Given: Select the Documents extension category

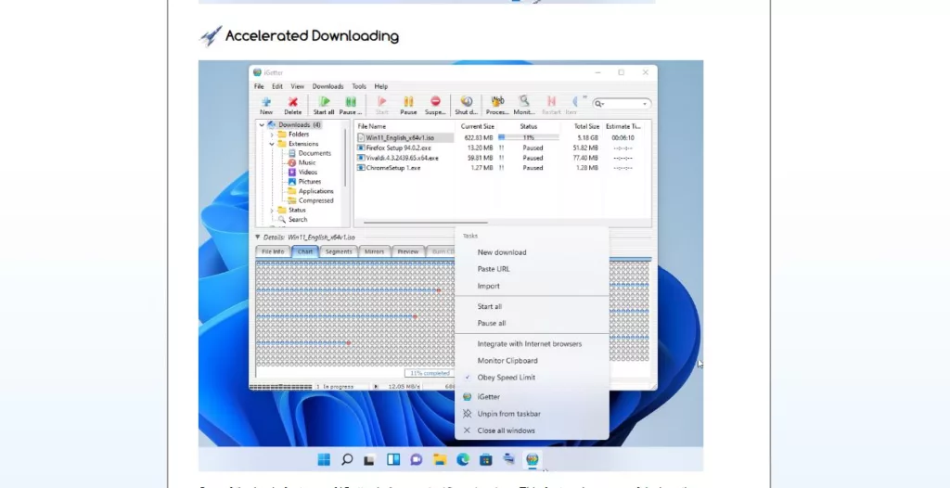Looking at the screenshot, I should [309, 153].
